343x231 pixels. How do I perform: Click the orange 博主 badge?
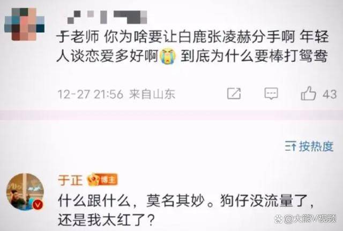[x=108, y=180]
